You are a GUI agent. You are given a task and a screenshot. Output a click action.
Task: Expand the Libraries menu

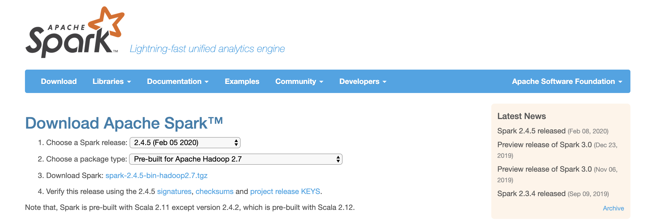pyautogui.click(x=112, y=81)
